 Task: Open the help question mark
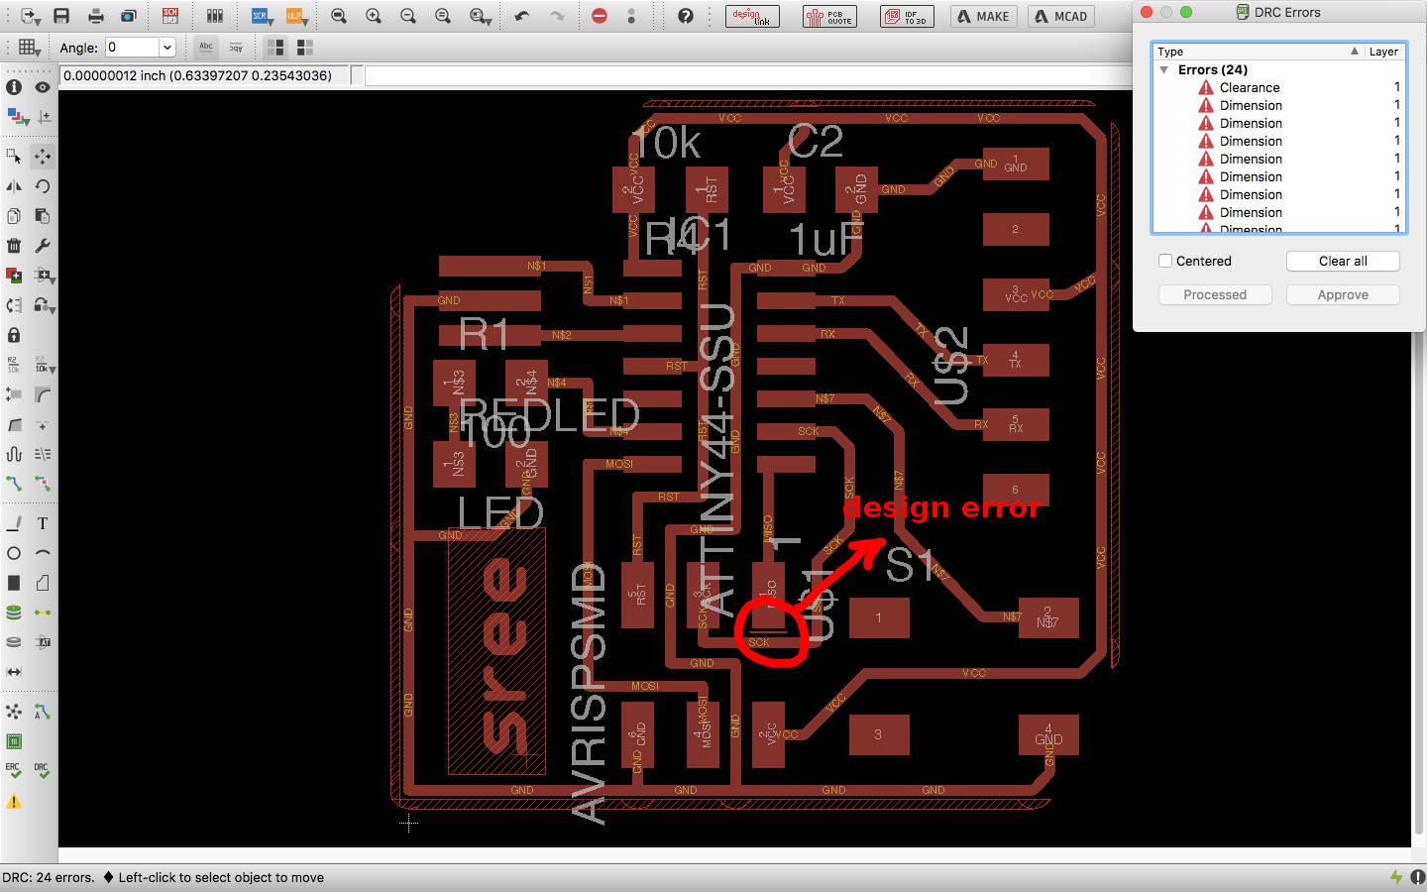(685, 16)
